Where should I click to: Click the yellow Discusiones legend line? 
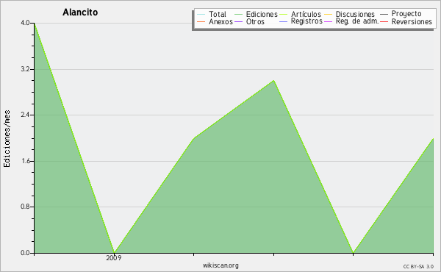(329, 15)
